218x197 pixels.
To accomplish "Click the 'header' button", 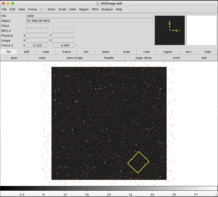I will 109,58.
